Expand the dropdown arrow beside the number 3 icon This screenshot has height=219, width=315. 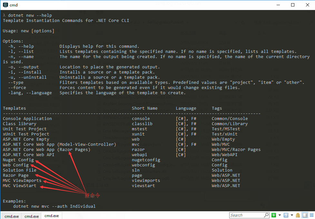pyautogui.click(x=292, y=215)
